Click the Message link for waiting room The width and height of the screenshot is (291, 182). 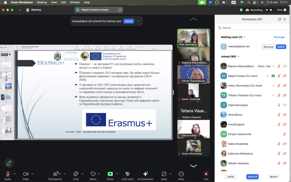(x=279, y=37)
